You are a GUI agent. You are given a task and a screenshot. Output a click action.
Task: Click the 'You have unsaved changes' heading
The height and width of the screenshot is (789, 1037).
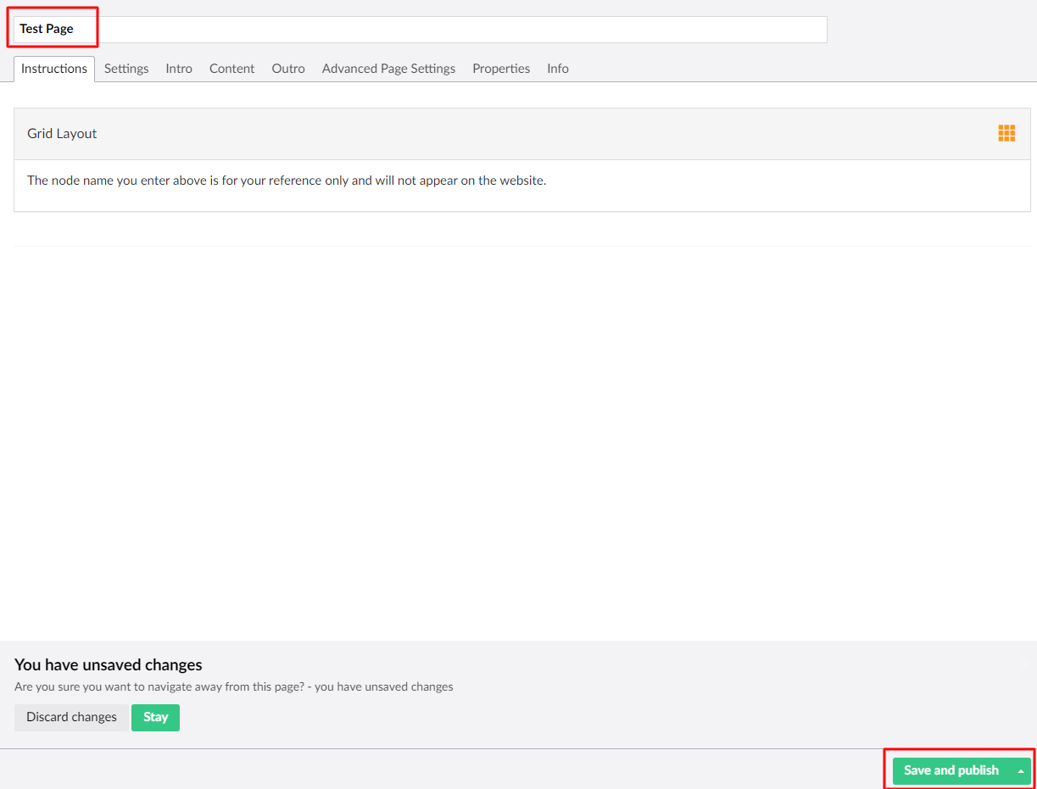pos(109,664)
